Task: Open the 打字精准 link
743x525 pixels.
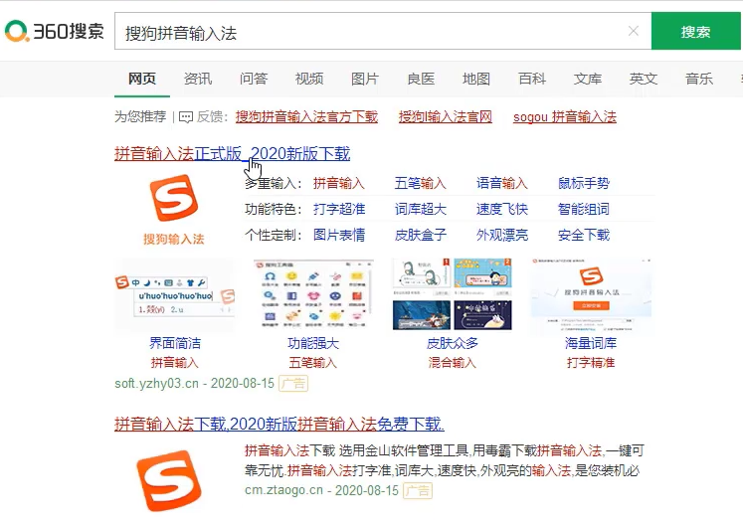Action: pyautogui.click(x=591, y=363)
